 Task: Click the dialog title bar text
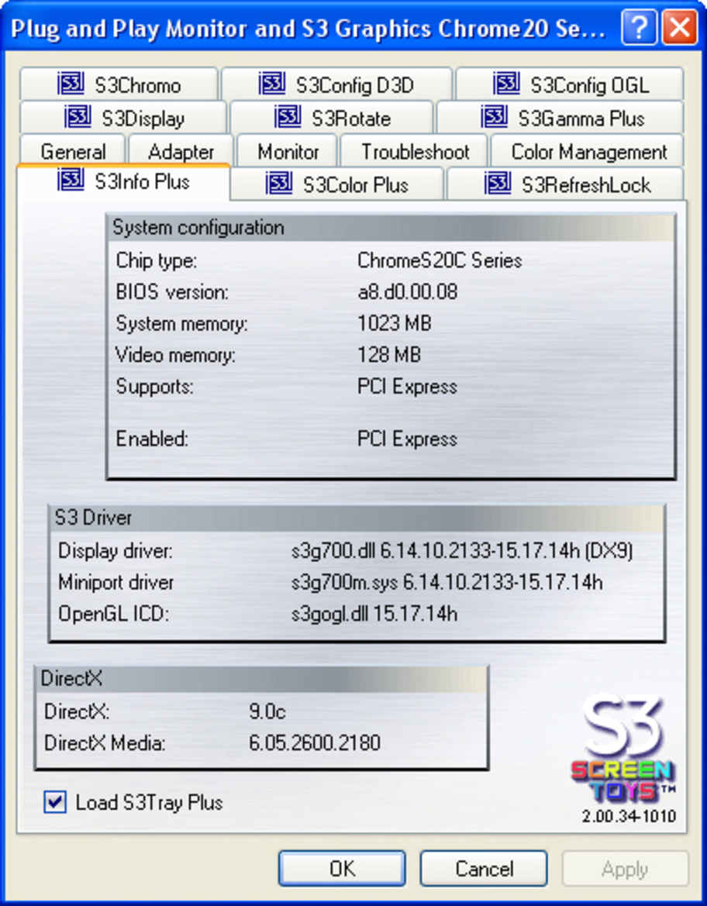coord(309,28)
